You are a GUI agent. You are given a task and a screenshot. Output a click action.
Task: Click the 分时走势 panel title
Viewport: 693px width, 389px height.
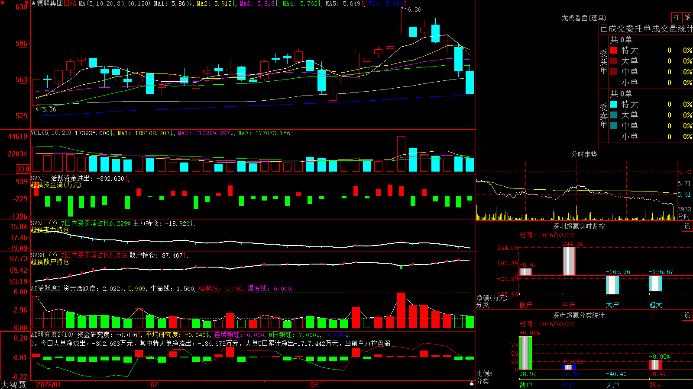[x=584, y=154]
